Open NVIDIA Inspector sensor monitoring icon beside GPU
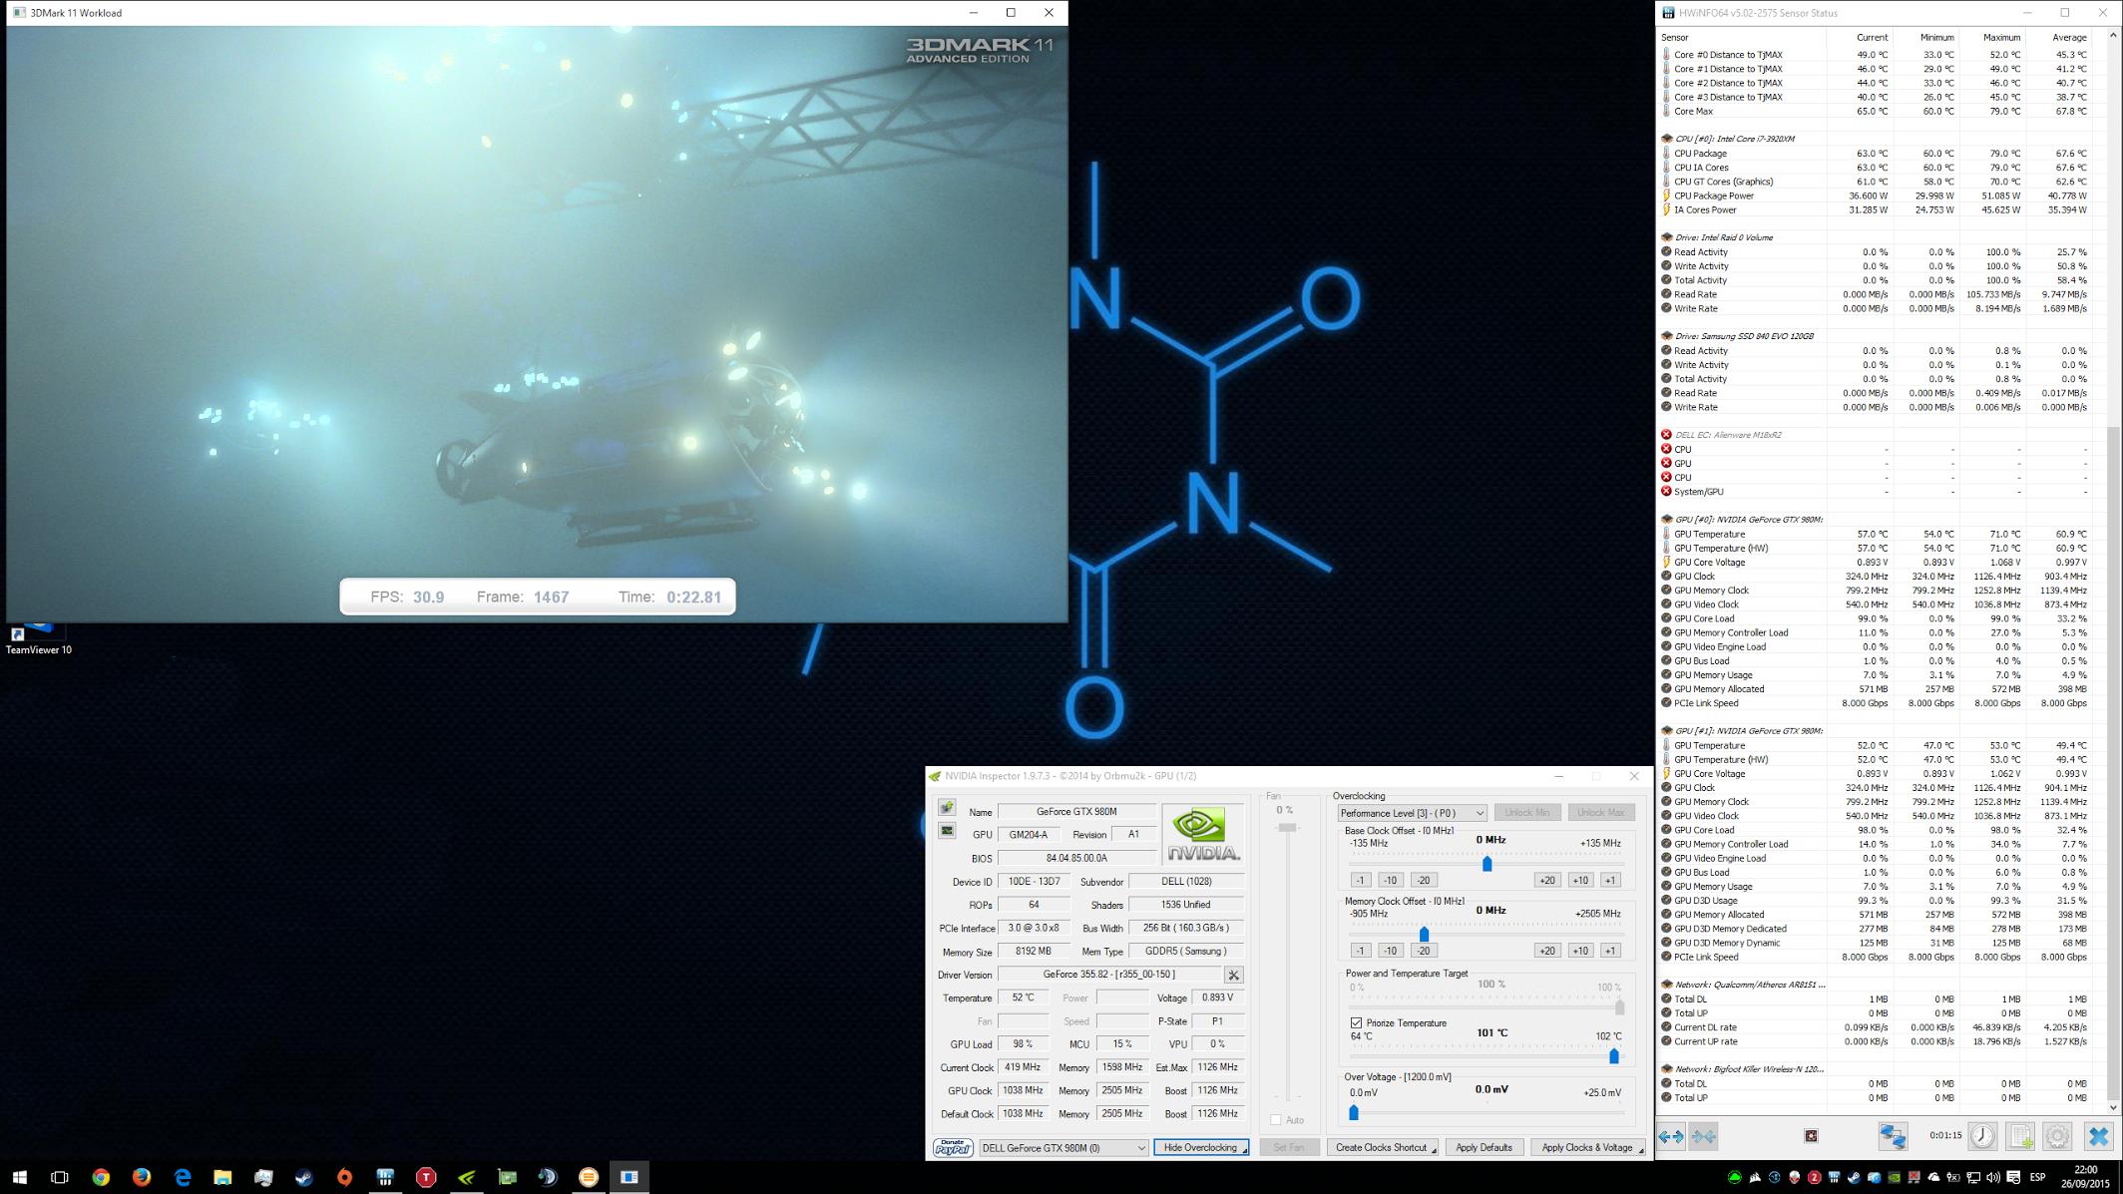This screenshot has height=1194, width=2123. pyautogui.click(x=946, y=831)
